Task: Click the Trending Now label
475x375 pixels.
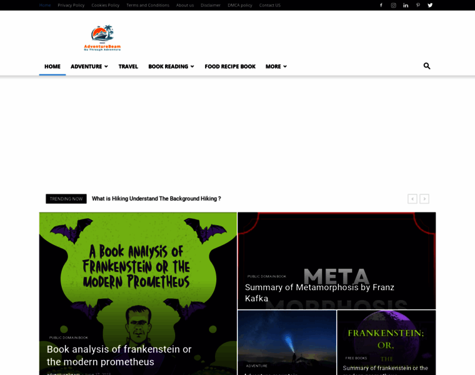Action: point(66,199)
